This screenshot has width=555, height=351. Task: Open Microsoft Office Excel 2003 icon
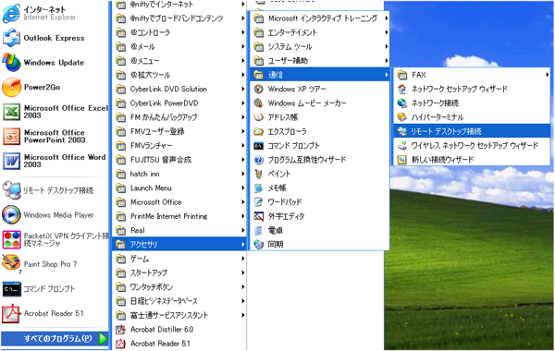[11, 112]
